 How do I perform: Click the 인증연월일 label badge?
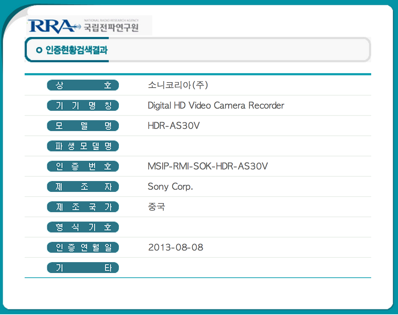point(83,248)
